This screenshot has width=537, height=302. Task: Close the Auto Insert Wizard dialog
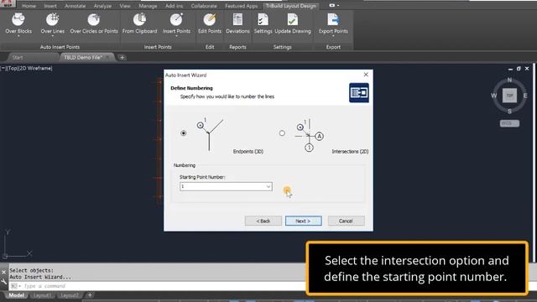point(366,75)
